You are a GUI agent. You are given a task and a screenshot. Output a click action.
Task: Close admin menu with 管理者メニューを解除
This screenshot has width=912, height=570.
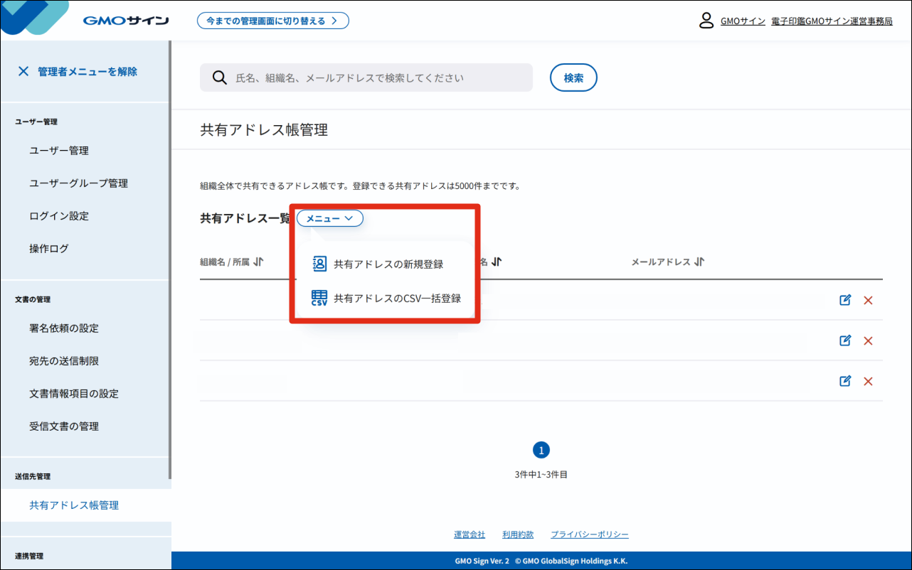tap(78, 71)
